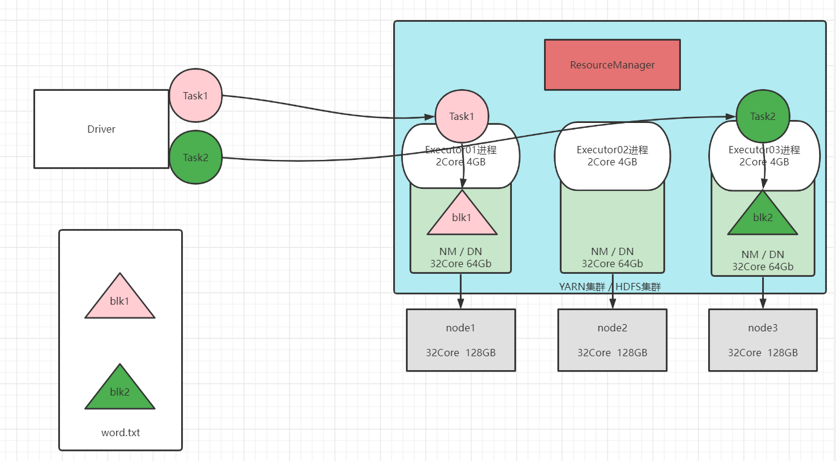Click the word.txt label
Screen dimensions: 836x461
pos(121,433)
